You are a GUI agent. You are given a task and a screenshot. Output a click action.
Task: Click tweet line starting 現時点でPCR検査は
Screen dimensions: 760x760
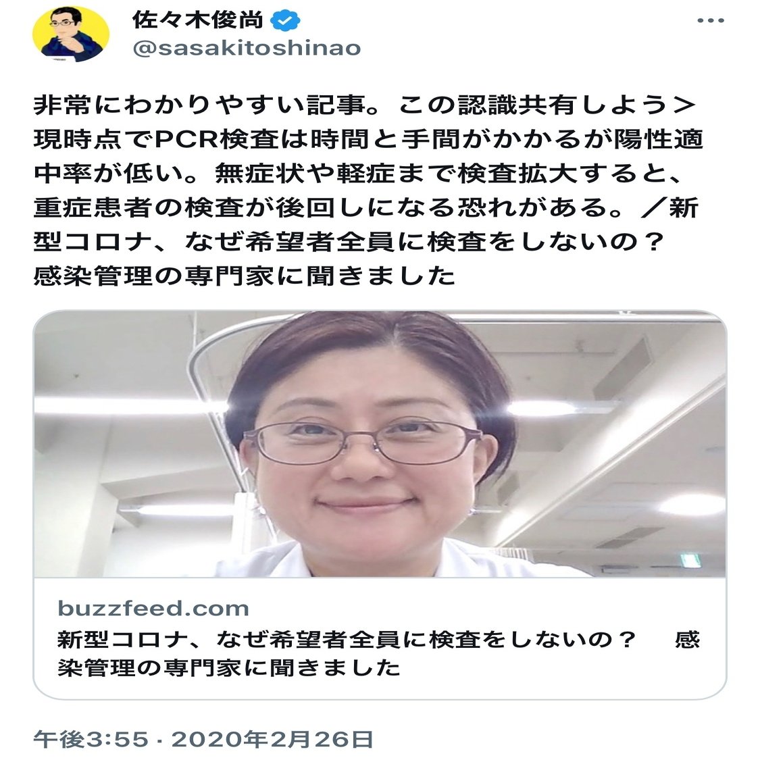(x=368, y=140)
